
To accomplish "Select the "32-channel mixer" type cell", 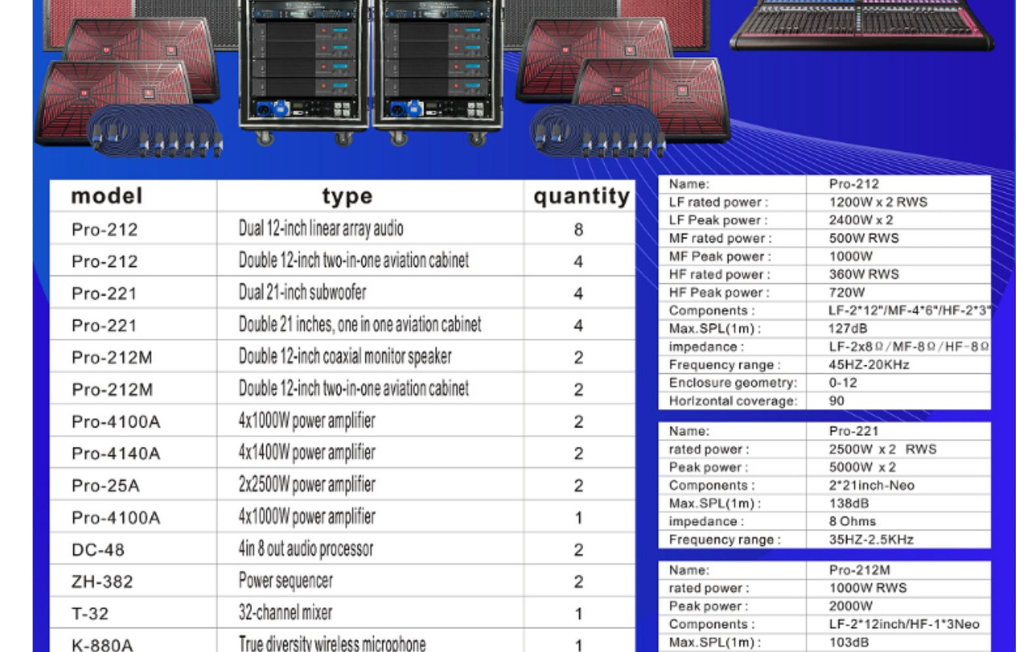I will [285, 613].
